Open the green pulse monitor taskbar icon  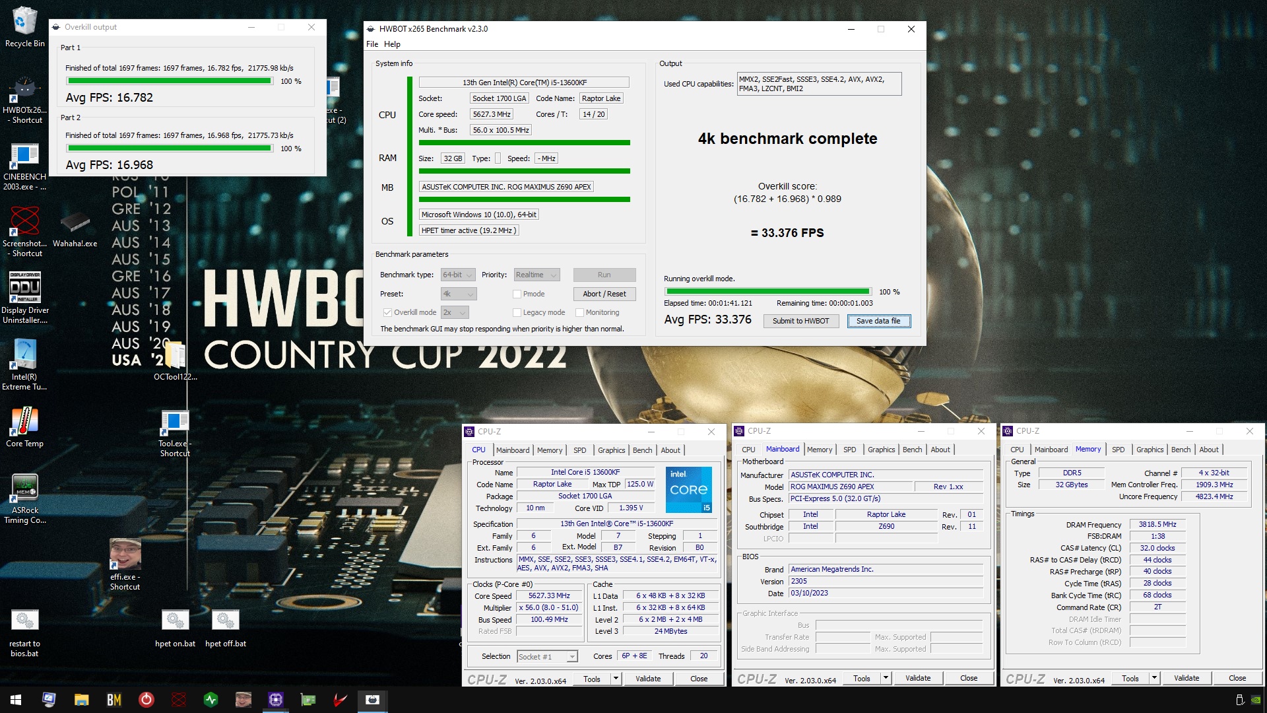point(211,700)
